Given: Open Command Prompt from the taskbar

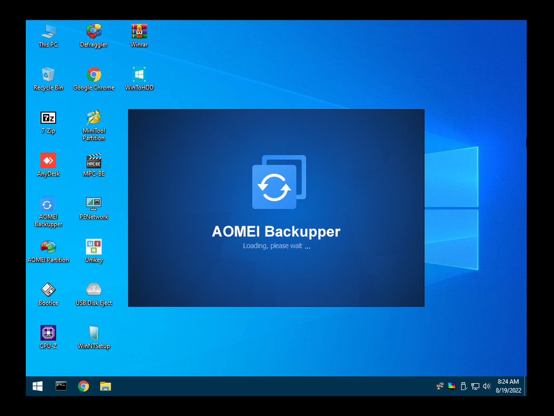Looking at the screenshot, I should click(61, 386).
